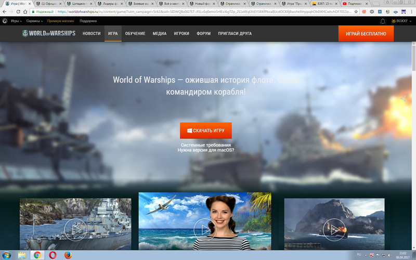Bookmark this page with the star icon

click(356, 11)
